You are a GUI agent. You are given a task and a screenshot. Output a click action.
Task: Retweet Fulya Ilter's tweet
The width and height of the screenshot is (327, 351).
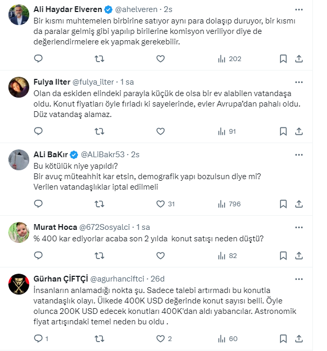[x=99, y=132]
